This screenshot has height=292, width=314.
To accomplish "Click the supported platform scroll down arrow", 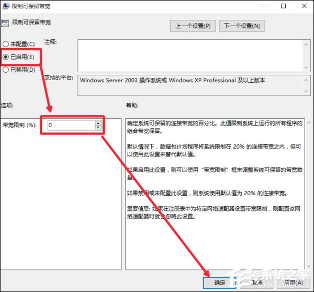I will [x=306, y=91].
